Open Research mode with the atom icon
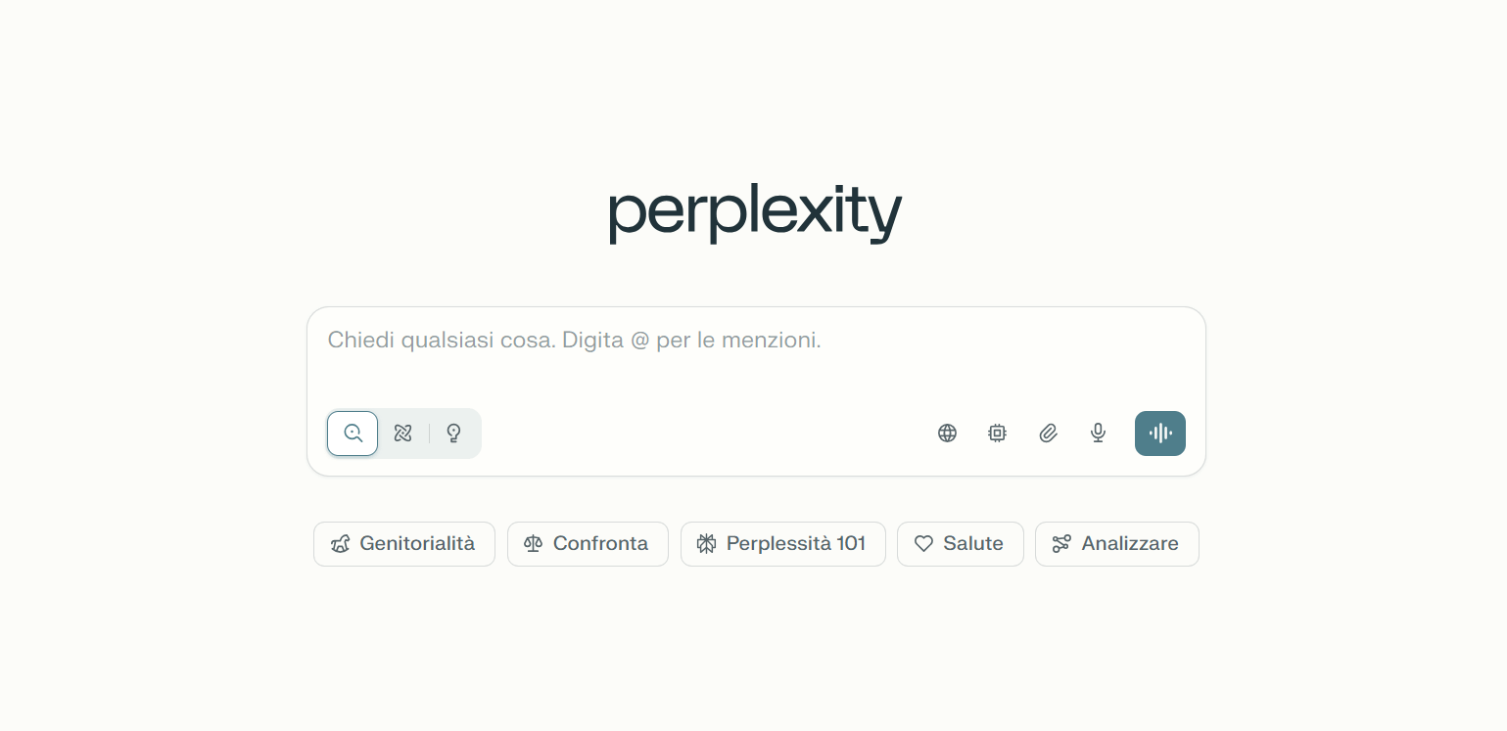This screenshot has width=1507, height=731. click(402, 433)
